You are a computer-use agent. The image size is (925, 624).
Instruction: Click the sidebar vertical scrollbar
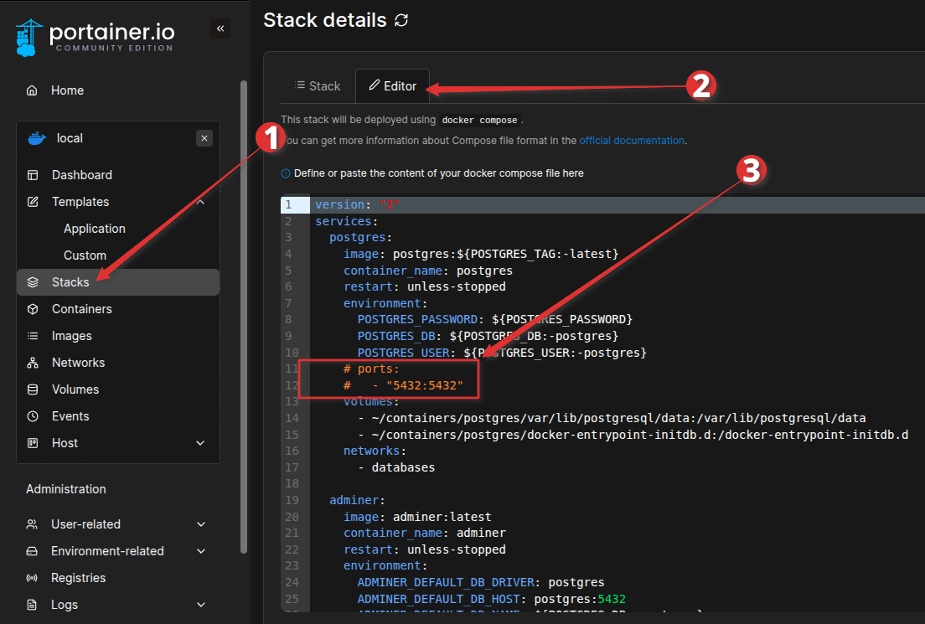(x=244, y=317)
